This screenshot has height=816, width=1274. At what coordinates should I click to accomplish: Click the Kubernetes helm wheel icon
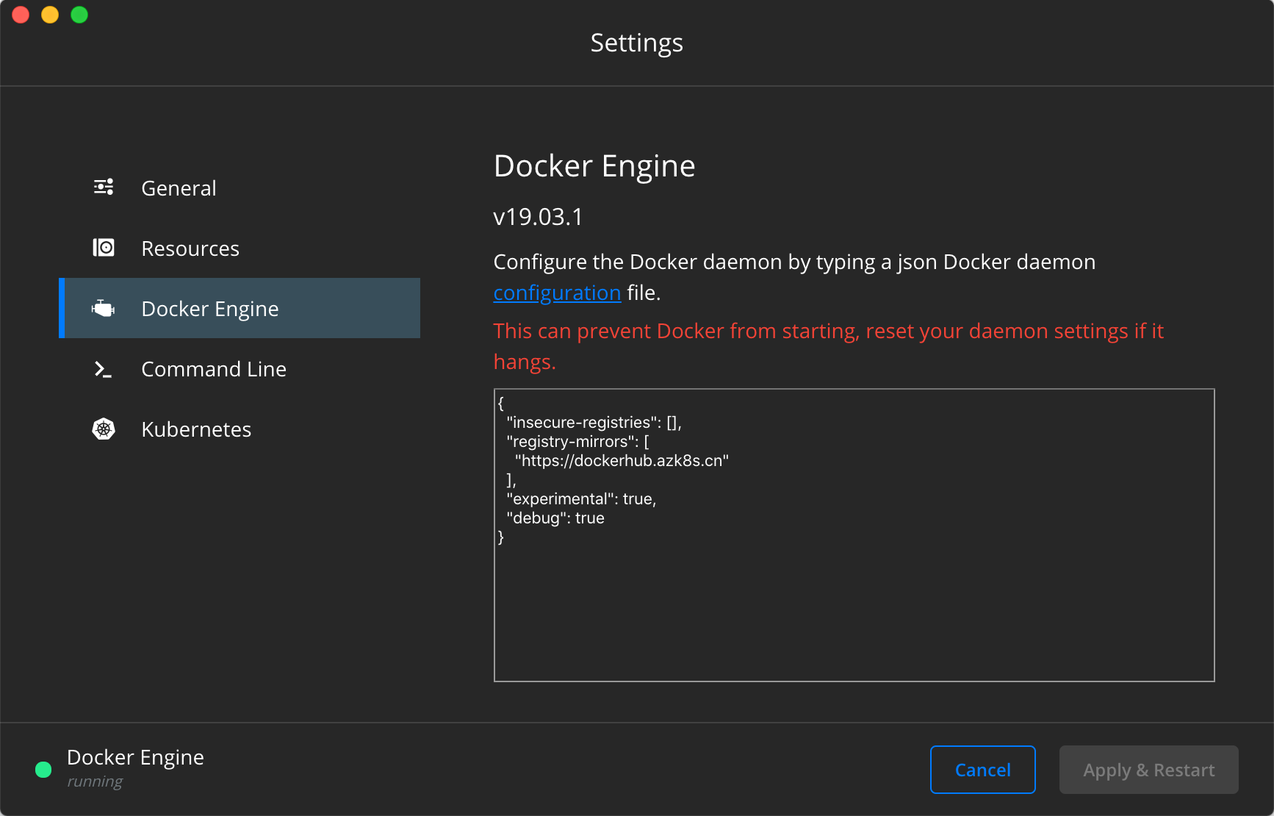point(104,429)
